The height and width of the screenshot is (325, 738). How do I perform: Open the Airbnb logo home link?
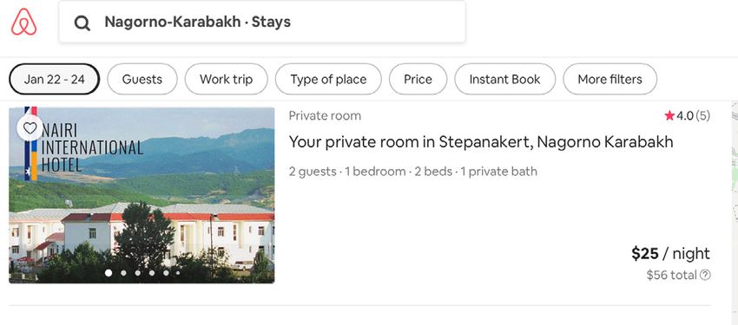[x=24, y=22]
